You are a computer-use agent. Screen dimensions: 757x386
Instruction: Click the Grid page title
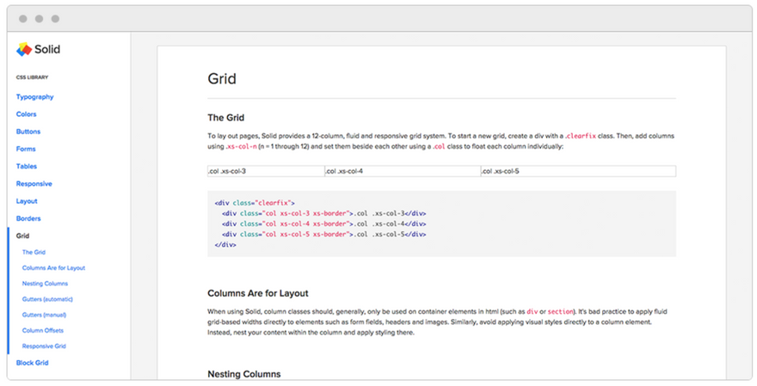pos(222,78)
